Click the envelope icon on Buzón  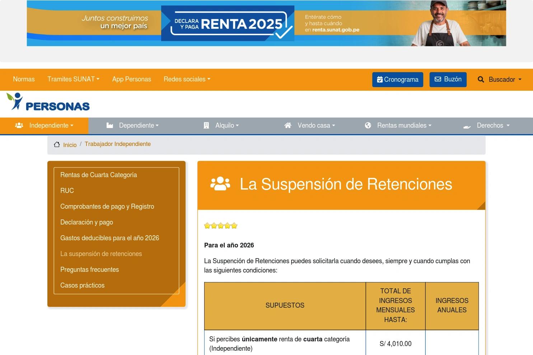[x=438, y=79]
